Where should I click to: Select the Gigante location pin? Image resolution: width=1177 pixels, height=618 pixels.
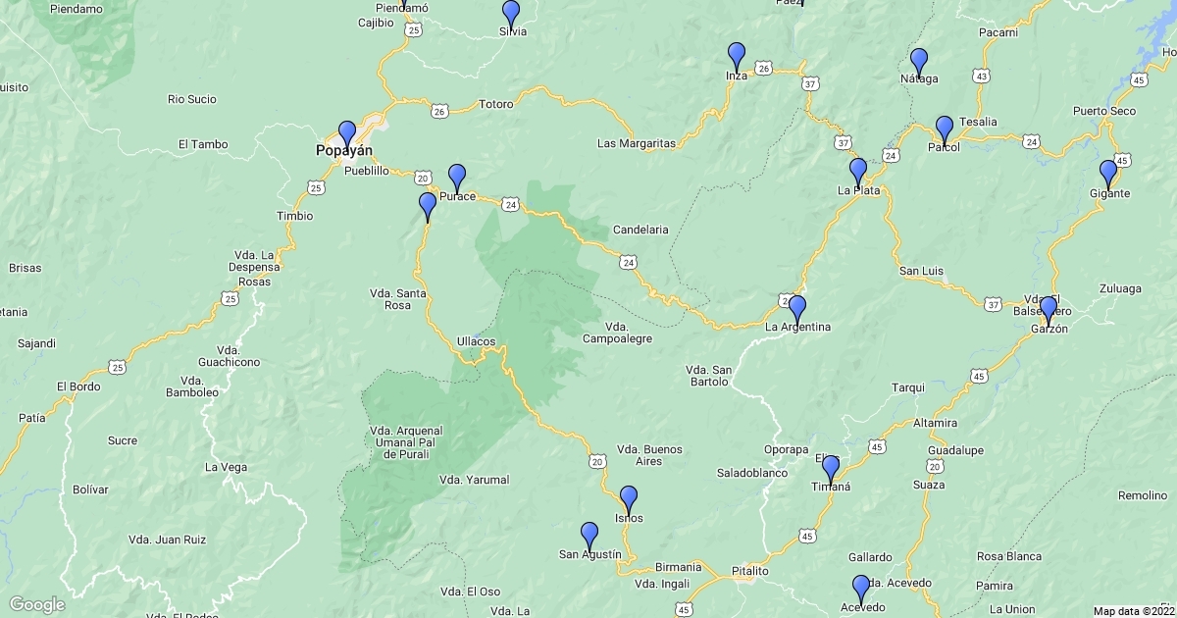(1108, 175)
